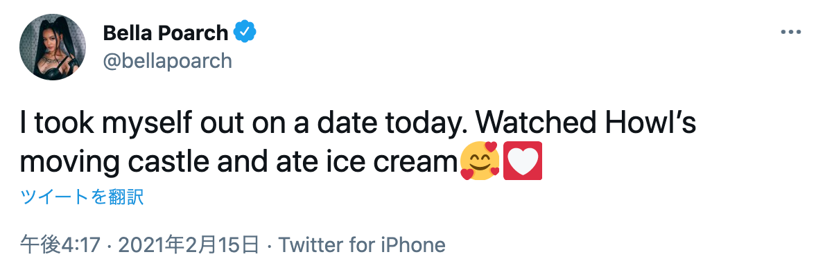This screenshot has height=277, width=825.
Task: Open the Bella Poarch display name
Action: tap(166, 33)
